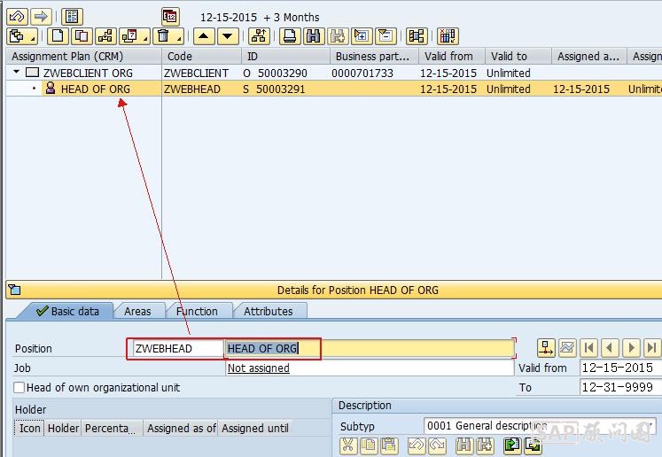
Task: Open the Attributes tab
Action: (x=268, y=311)
